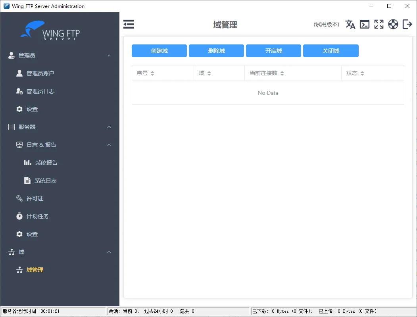Open 许可证 menu item
This screenshot has height=317, width=417.
[x=60, y=198]
